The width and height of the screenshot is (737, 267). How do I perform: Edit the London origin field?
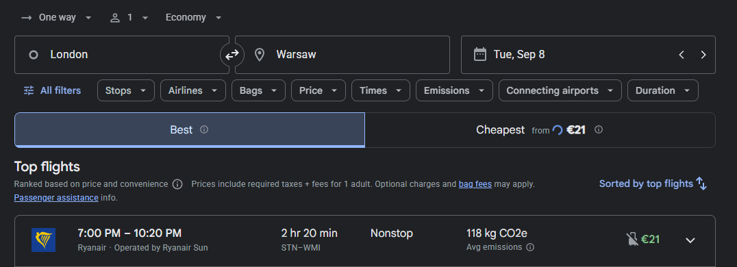(122, 55)
